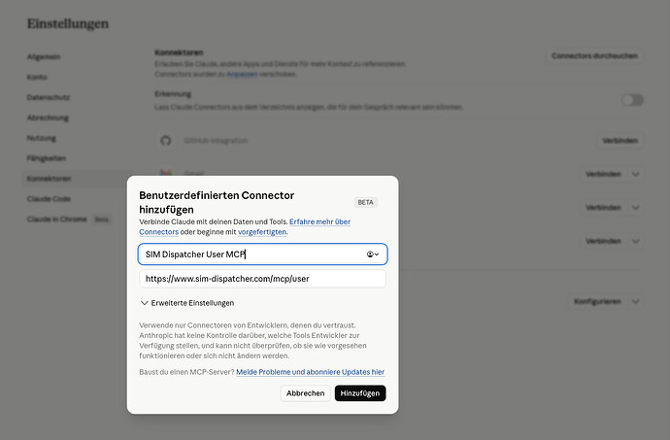This screenshot has height=440, width=670.
Task: Open the Allgemein settings section
Action: click(x=44, y=56)
